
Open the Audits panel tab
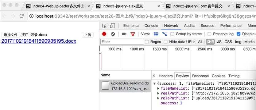pyautogui.click(x=189, y=26)
